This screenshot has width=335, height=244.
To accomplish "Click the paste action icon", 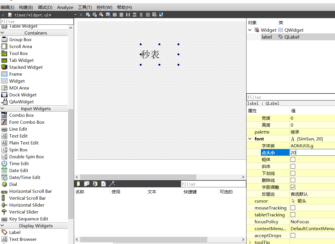I will [x=95, y=184].
